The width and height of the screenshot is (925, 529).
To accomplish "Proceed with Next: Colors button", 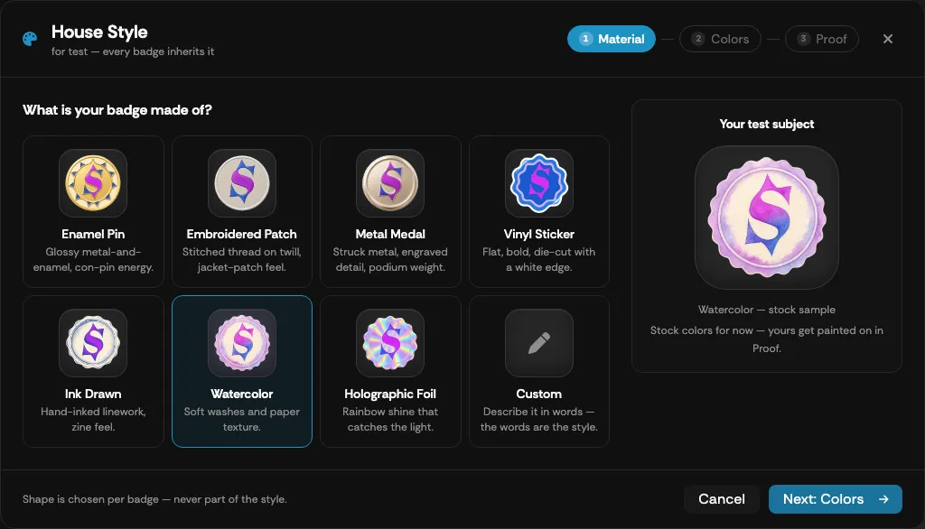I will (836, 499).
